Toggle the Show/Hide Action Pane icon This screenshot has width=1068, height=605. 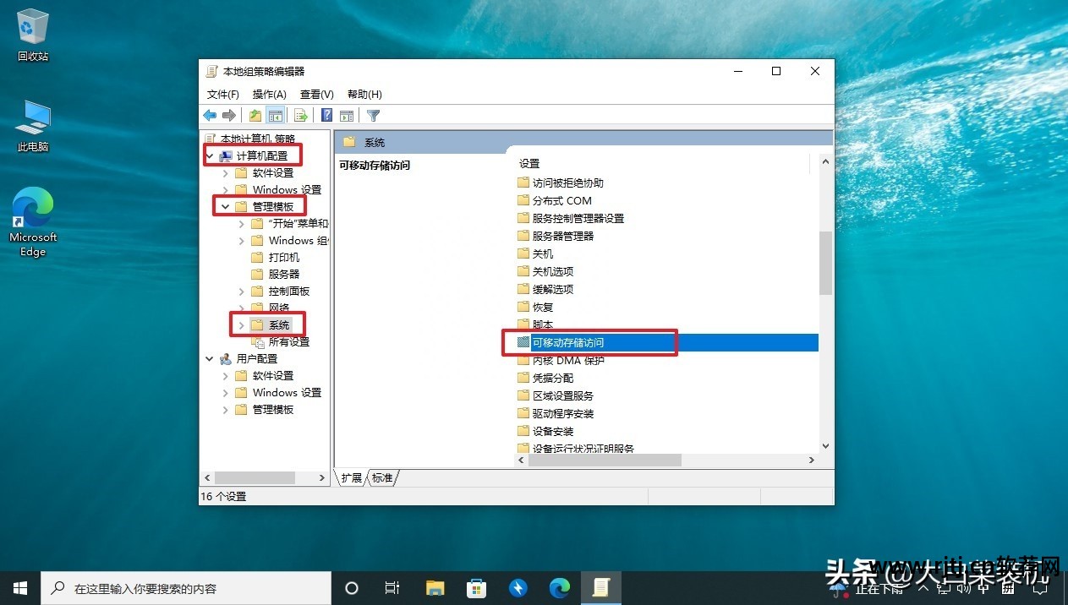[346, 116]
